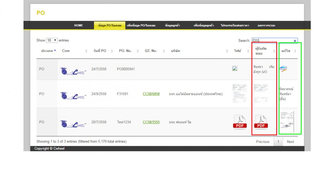Click pagination page 1
This screenshot has height=181, width=334.
tap(278, 142)
